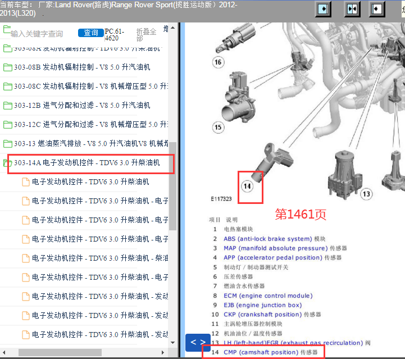
Task: Click callout number 16 in diagram
Action: (x=219, y=62)
